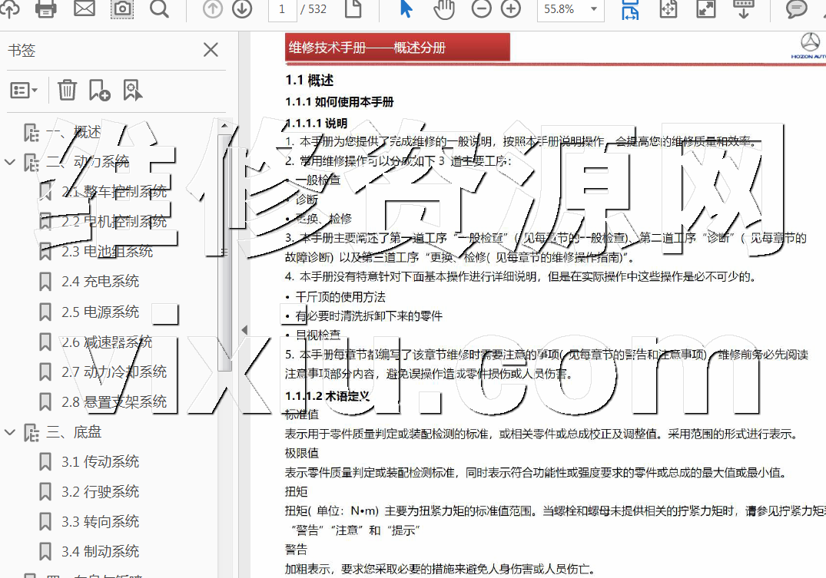Collapse the 二、动力系统 bookmark group

(x=10, y=162)
